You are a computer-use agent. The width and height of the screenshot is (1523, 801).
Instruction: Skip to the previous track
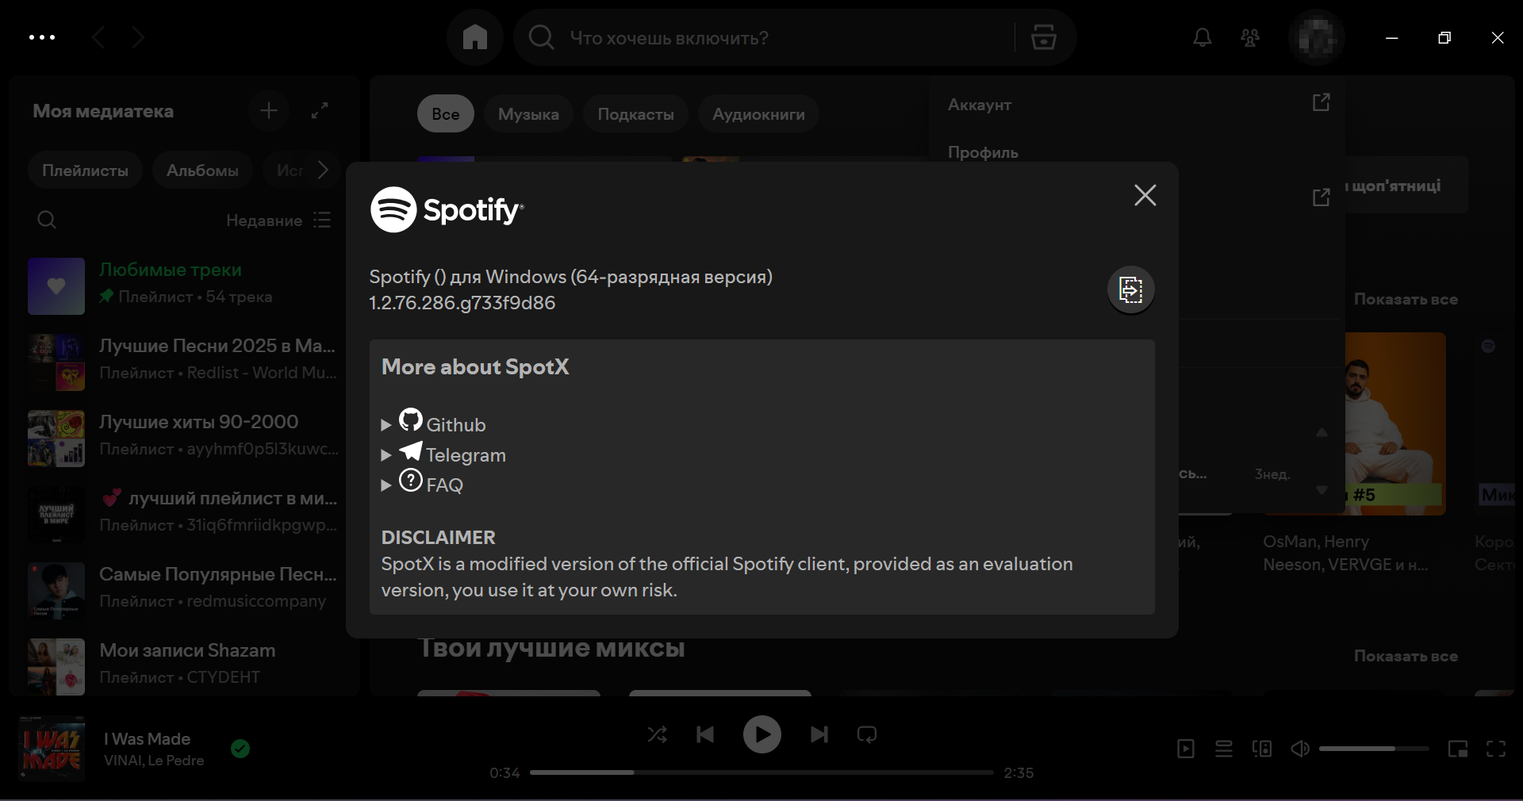pos(705,734)
